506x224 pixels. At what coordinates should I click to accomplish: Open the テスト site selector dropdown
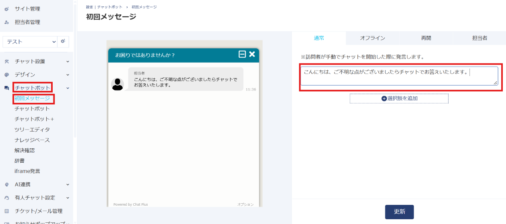30,41
